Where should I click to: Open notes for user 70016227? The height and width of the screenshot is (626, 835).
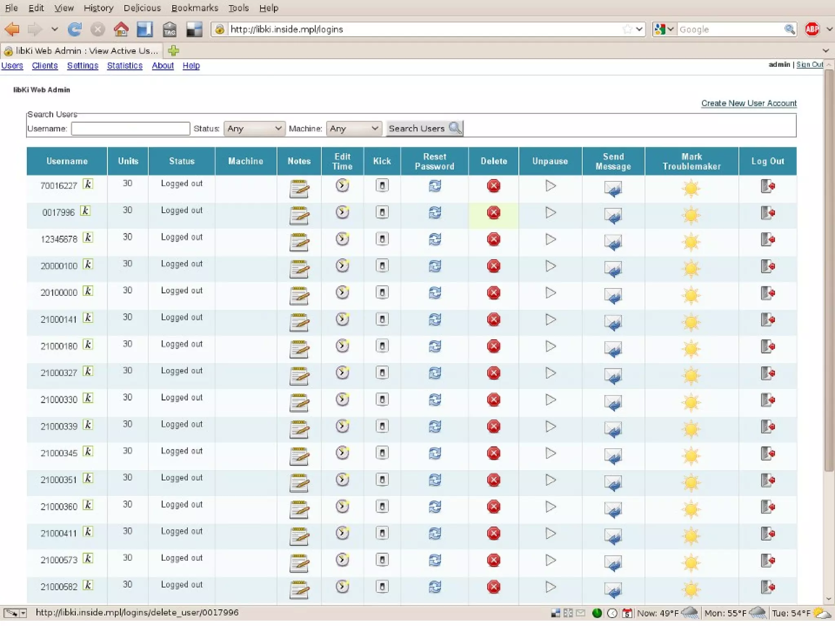[x=299, y=189]
